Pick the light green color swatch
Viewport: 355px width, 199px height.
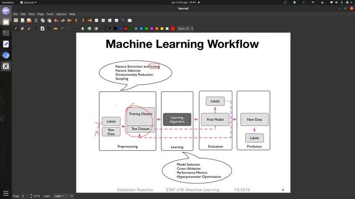pyautogui.click(x=146, y=29)
